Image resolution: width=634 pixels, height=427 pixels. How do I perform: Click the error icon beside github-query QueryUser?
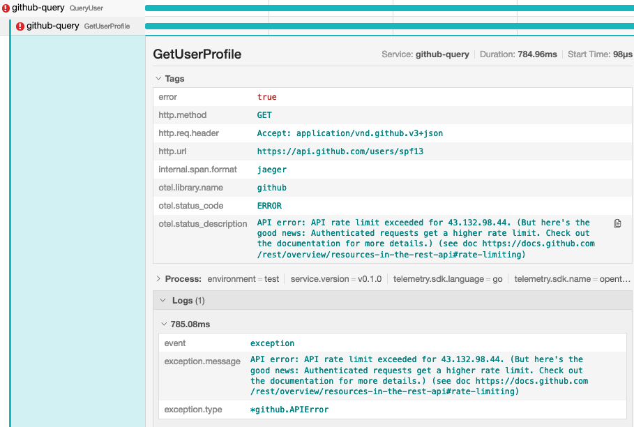[x=6, y=8]
